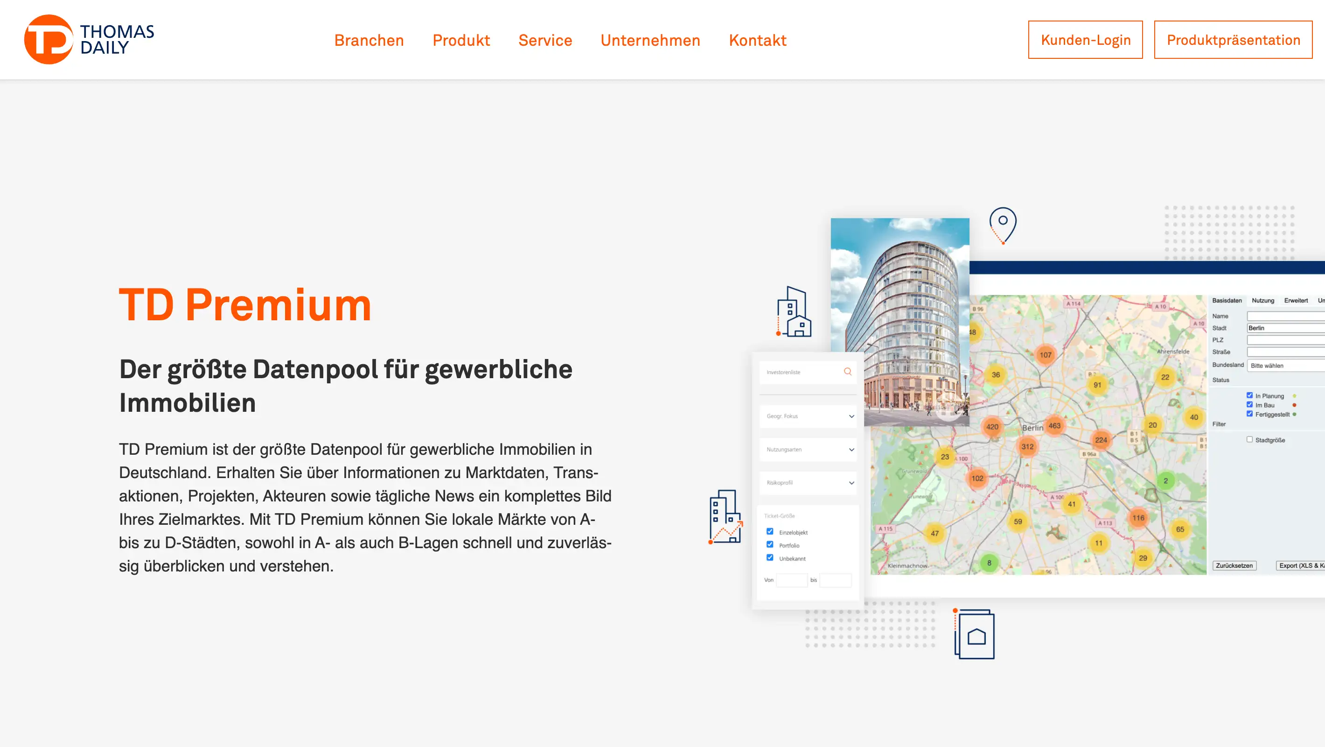Click the 'Ahrensfelde' map label
Image resolution: width=1325 pixels, height=747 pixels.
click(x=1173, y=352)
